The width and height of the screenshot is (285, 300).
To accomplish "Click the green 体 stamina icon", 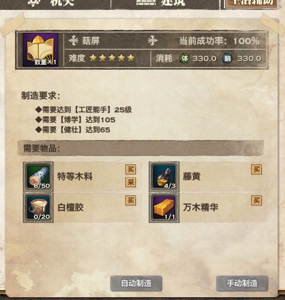I will pyautogui.click(x=185, y=58).
